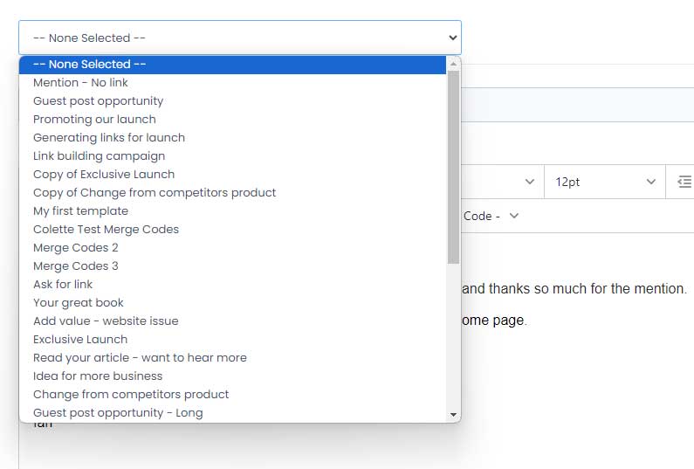Pick 'Link building campaign' from list

point(233,155)
